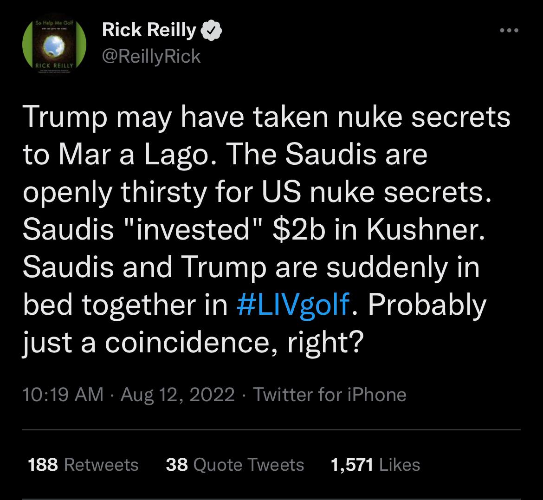Click the "RICK REILLY" text on the avatar's book cover
Screen dimensions: 543x500
tap(55, 66)
